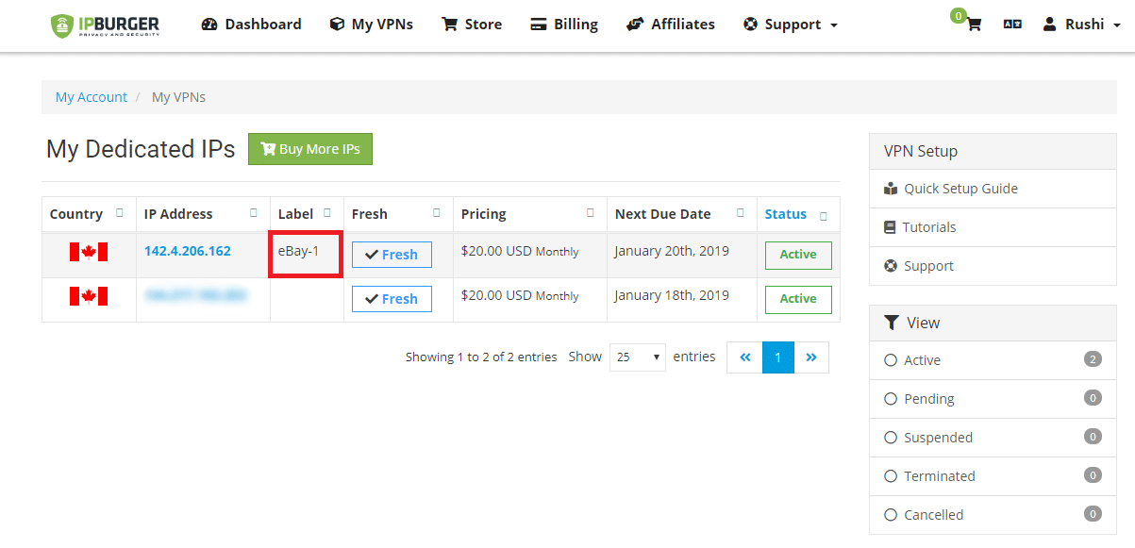Open the Billing page from the navbar

coord(564,25)
